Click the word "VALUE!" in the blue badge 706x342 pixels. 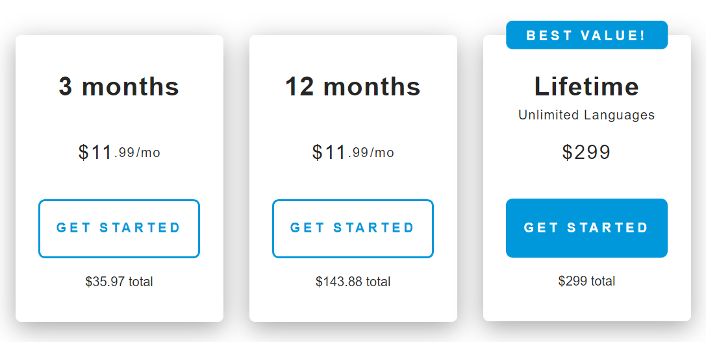coord(615,35)
